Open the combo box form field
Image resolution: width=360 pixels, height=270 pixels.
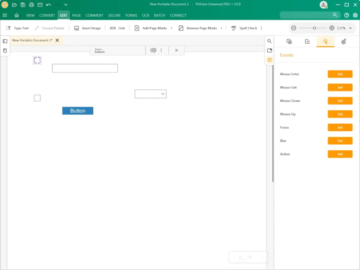coord(151,94)
